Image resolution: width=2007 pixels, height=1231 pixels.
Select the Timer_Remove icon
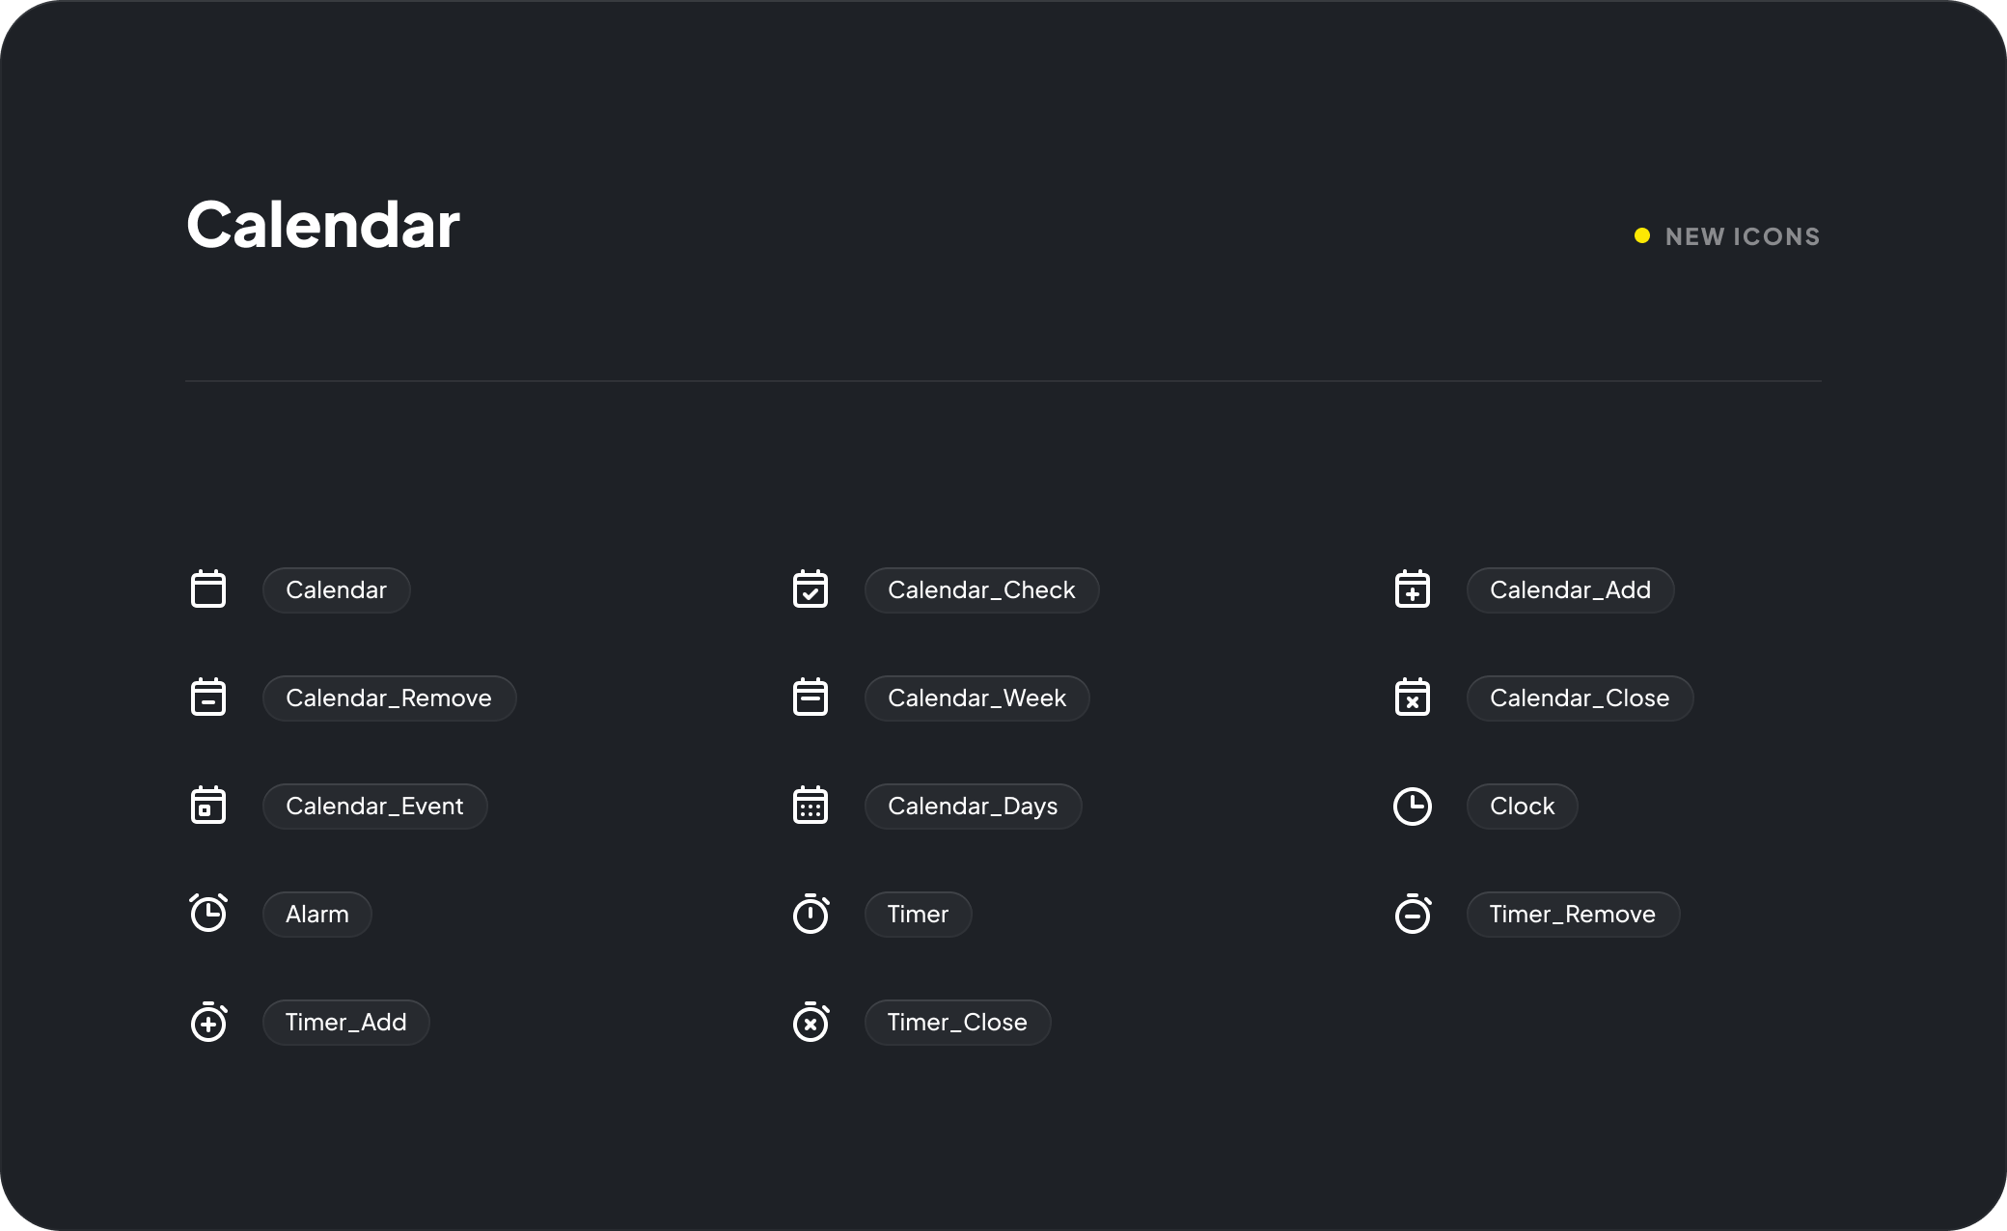tap(1413, 914)
